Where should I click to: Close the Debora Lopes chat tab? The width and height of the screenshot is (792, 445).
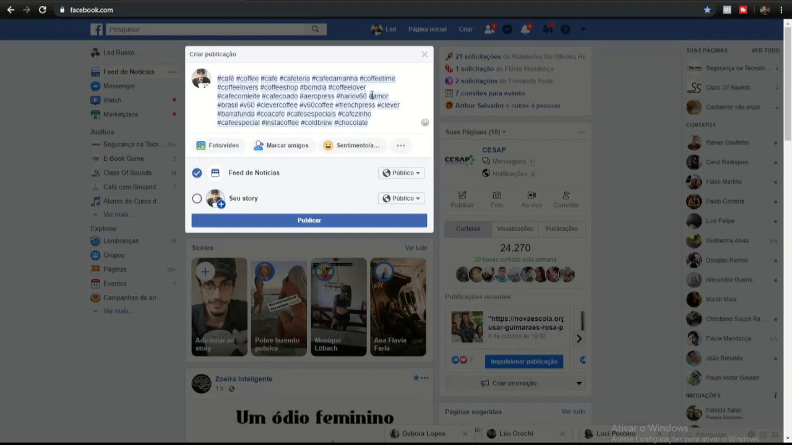(x=465, y=434)
